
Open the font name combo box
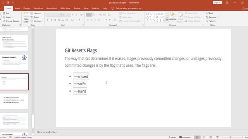tap(53, 15)
